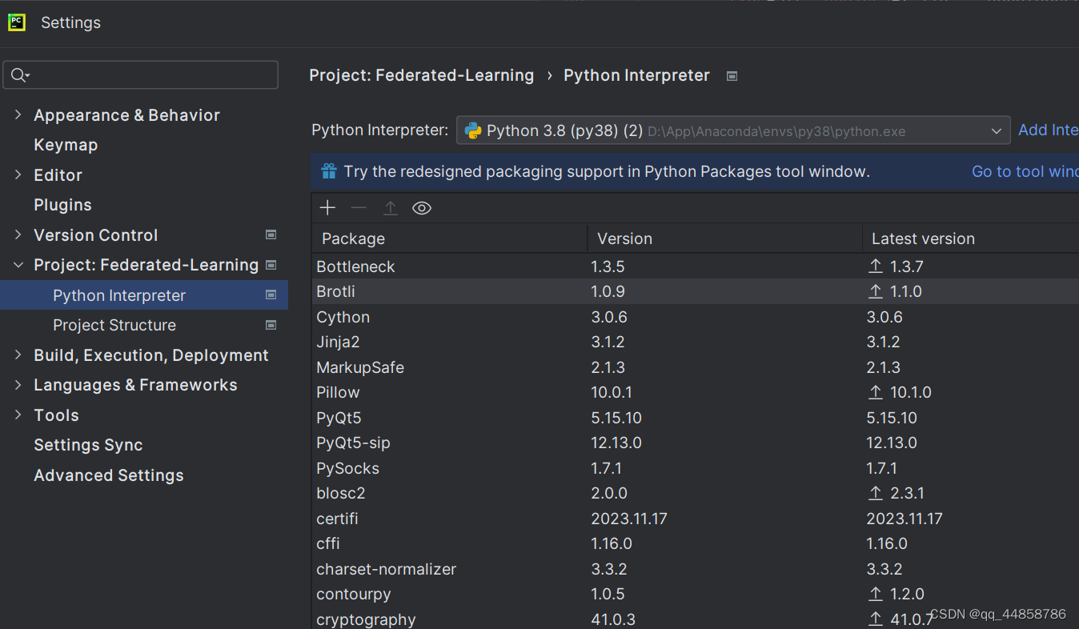Click the settings search input field
The height and width of the screenshot is (629, 1079).
[x=152, y=75]
